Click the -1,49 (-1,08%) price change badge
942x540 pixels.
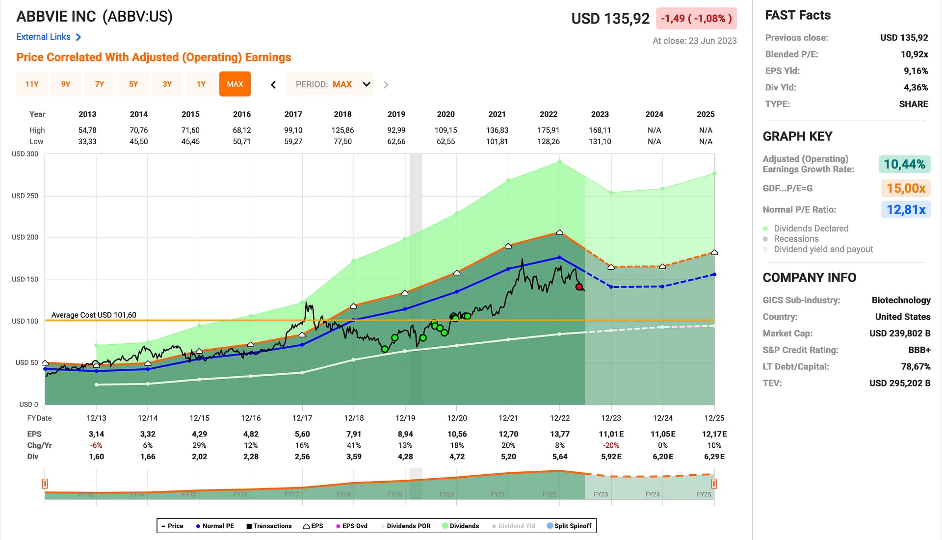tap(696, 19)
